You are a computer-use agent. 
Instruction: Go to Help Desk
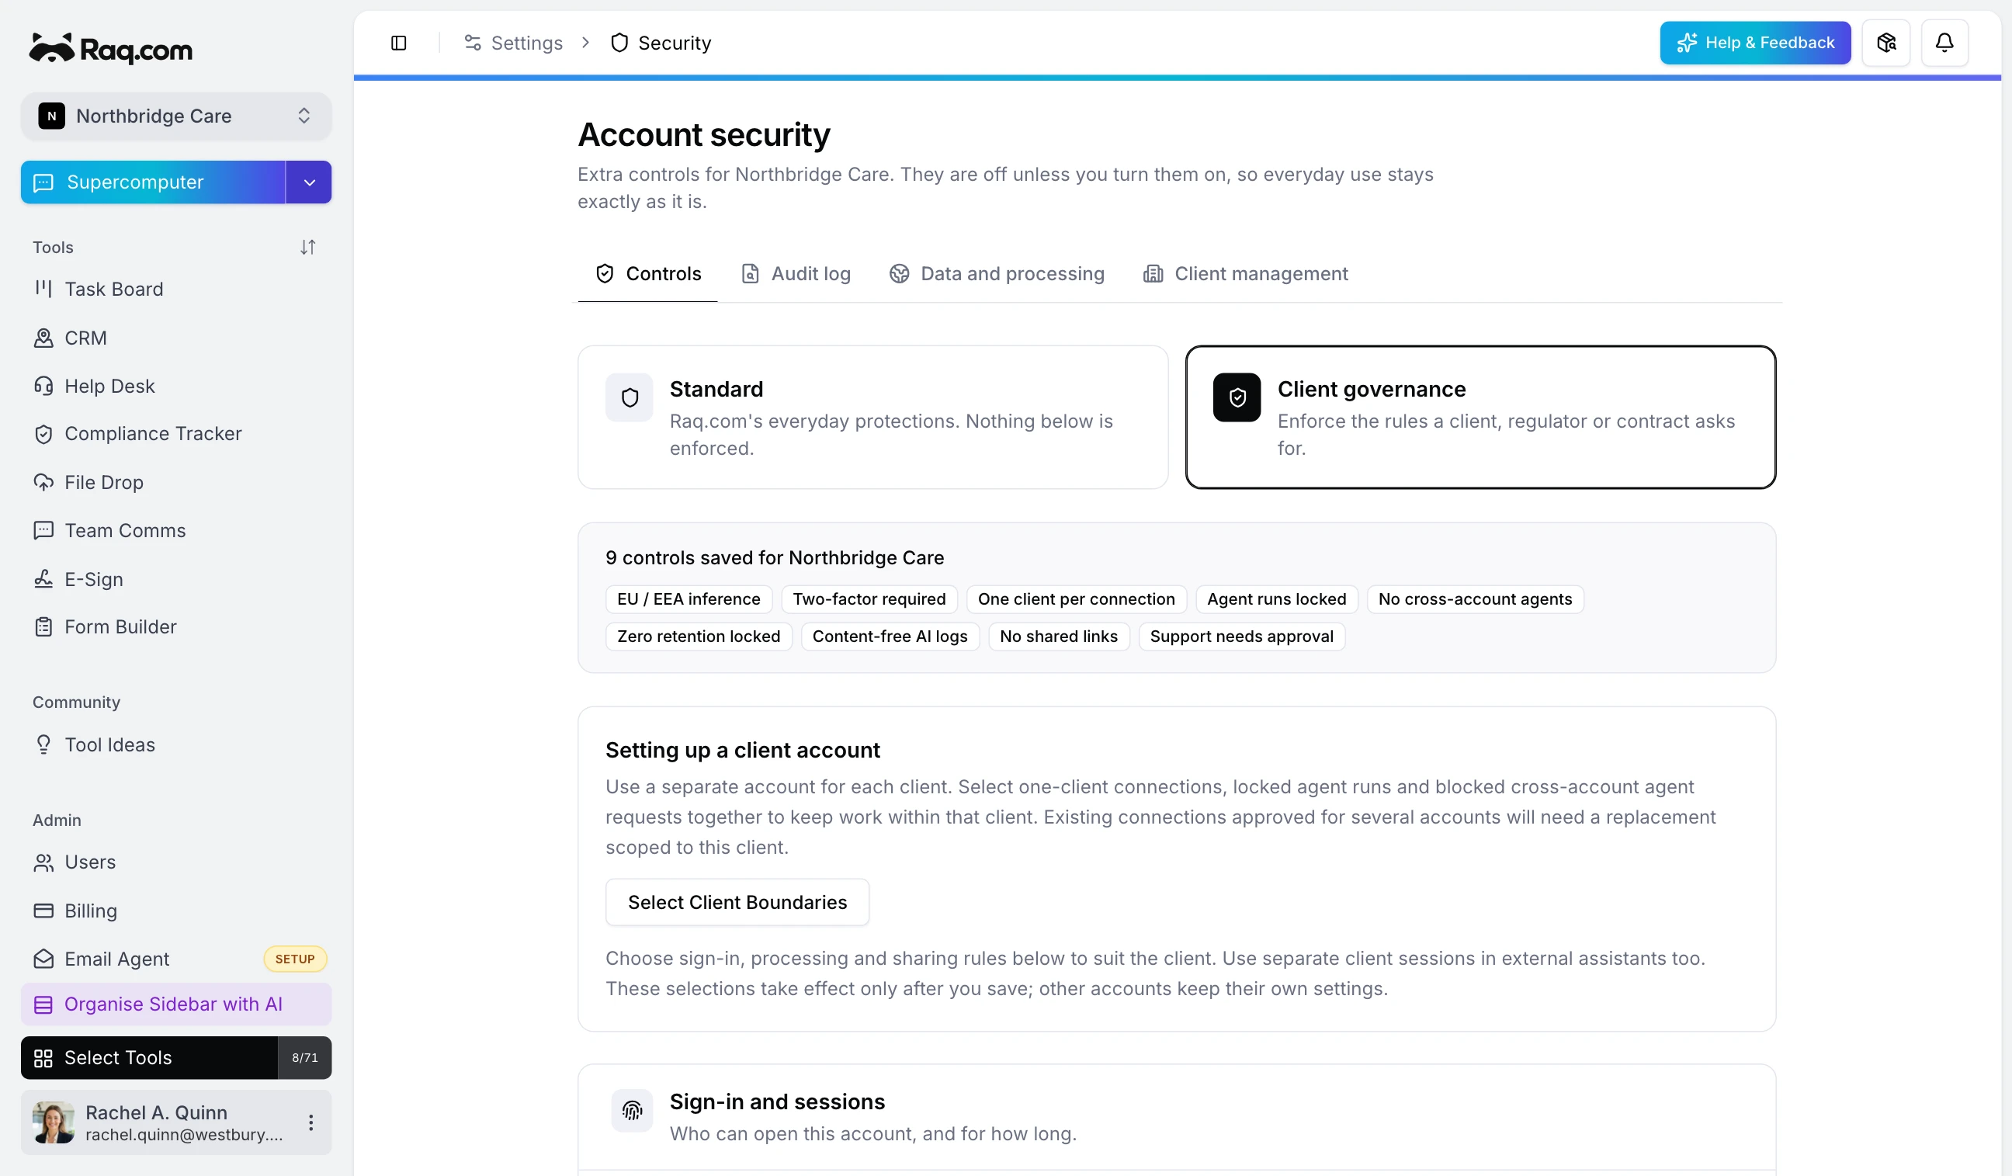coord(175,387)
